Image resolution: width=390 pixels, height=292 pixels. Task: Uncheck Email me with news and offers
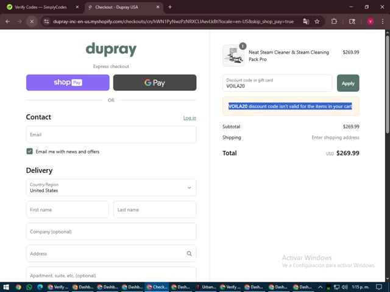click(30, 151)
